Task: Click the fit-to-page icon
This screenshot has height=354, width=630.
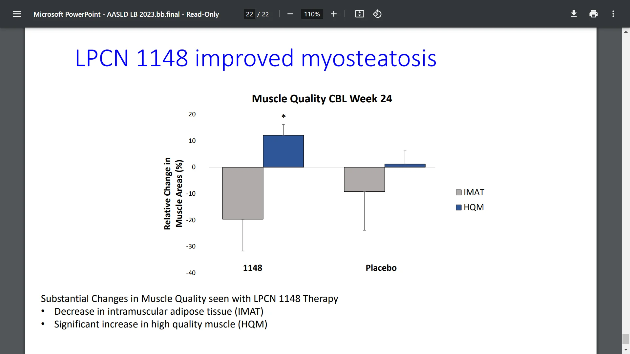Action: coord(359,14)
